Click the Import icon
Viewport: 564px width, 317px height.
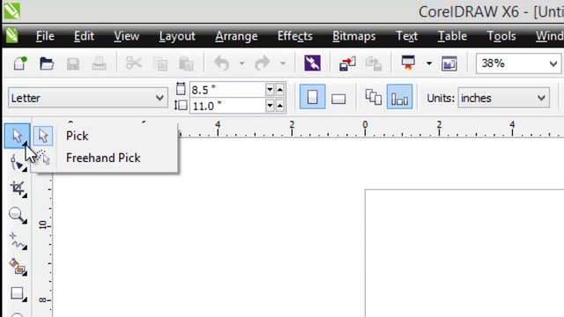(x=347, y=63)
